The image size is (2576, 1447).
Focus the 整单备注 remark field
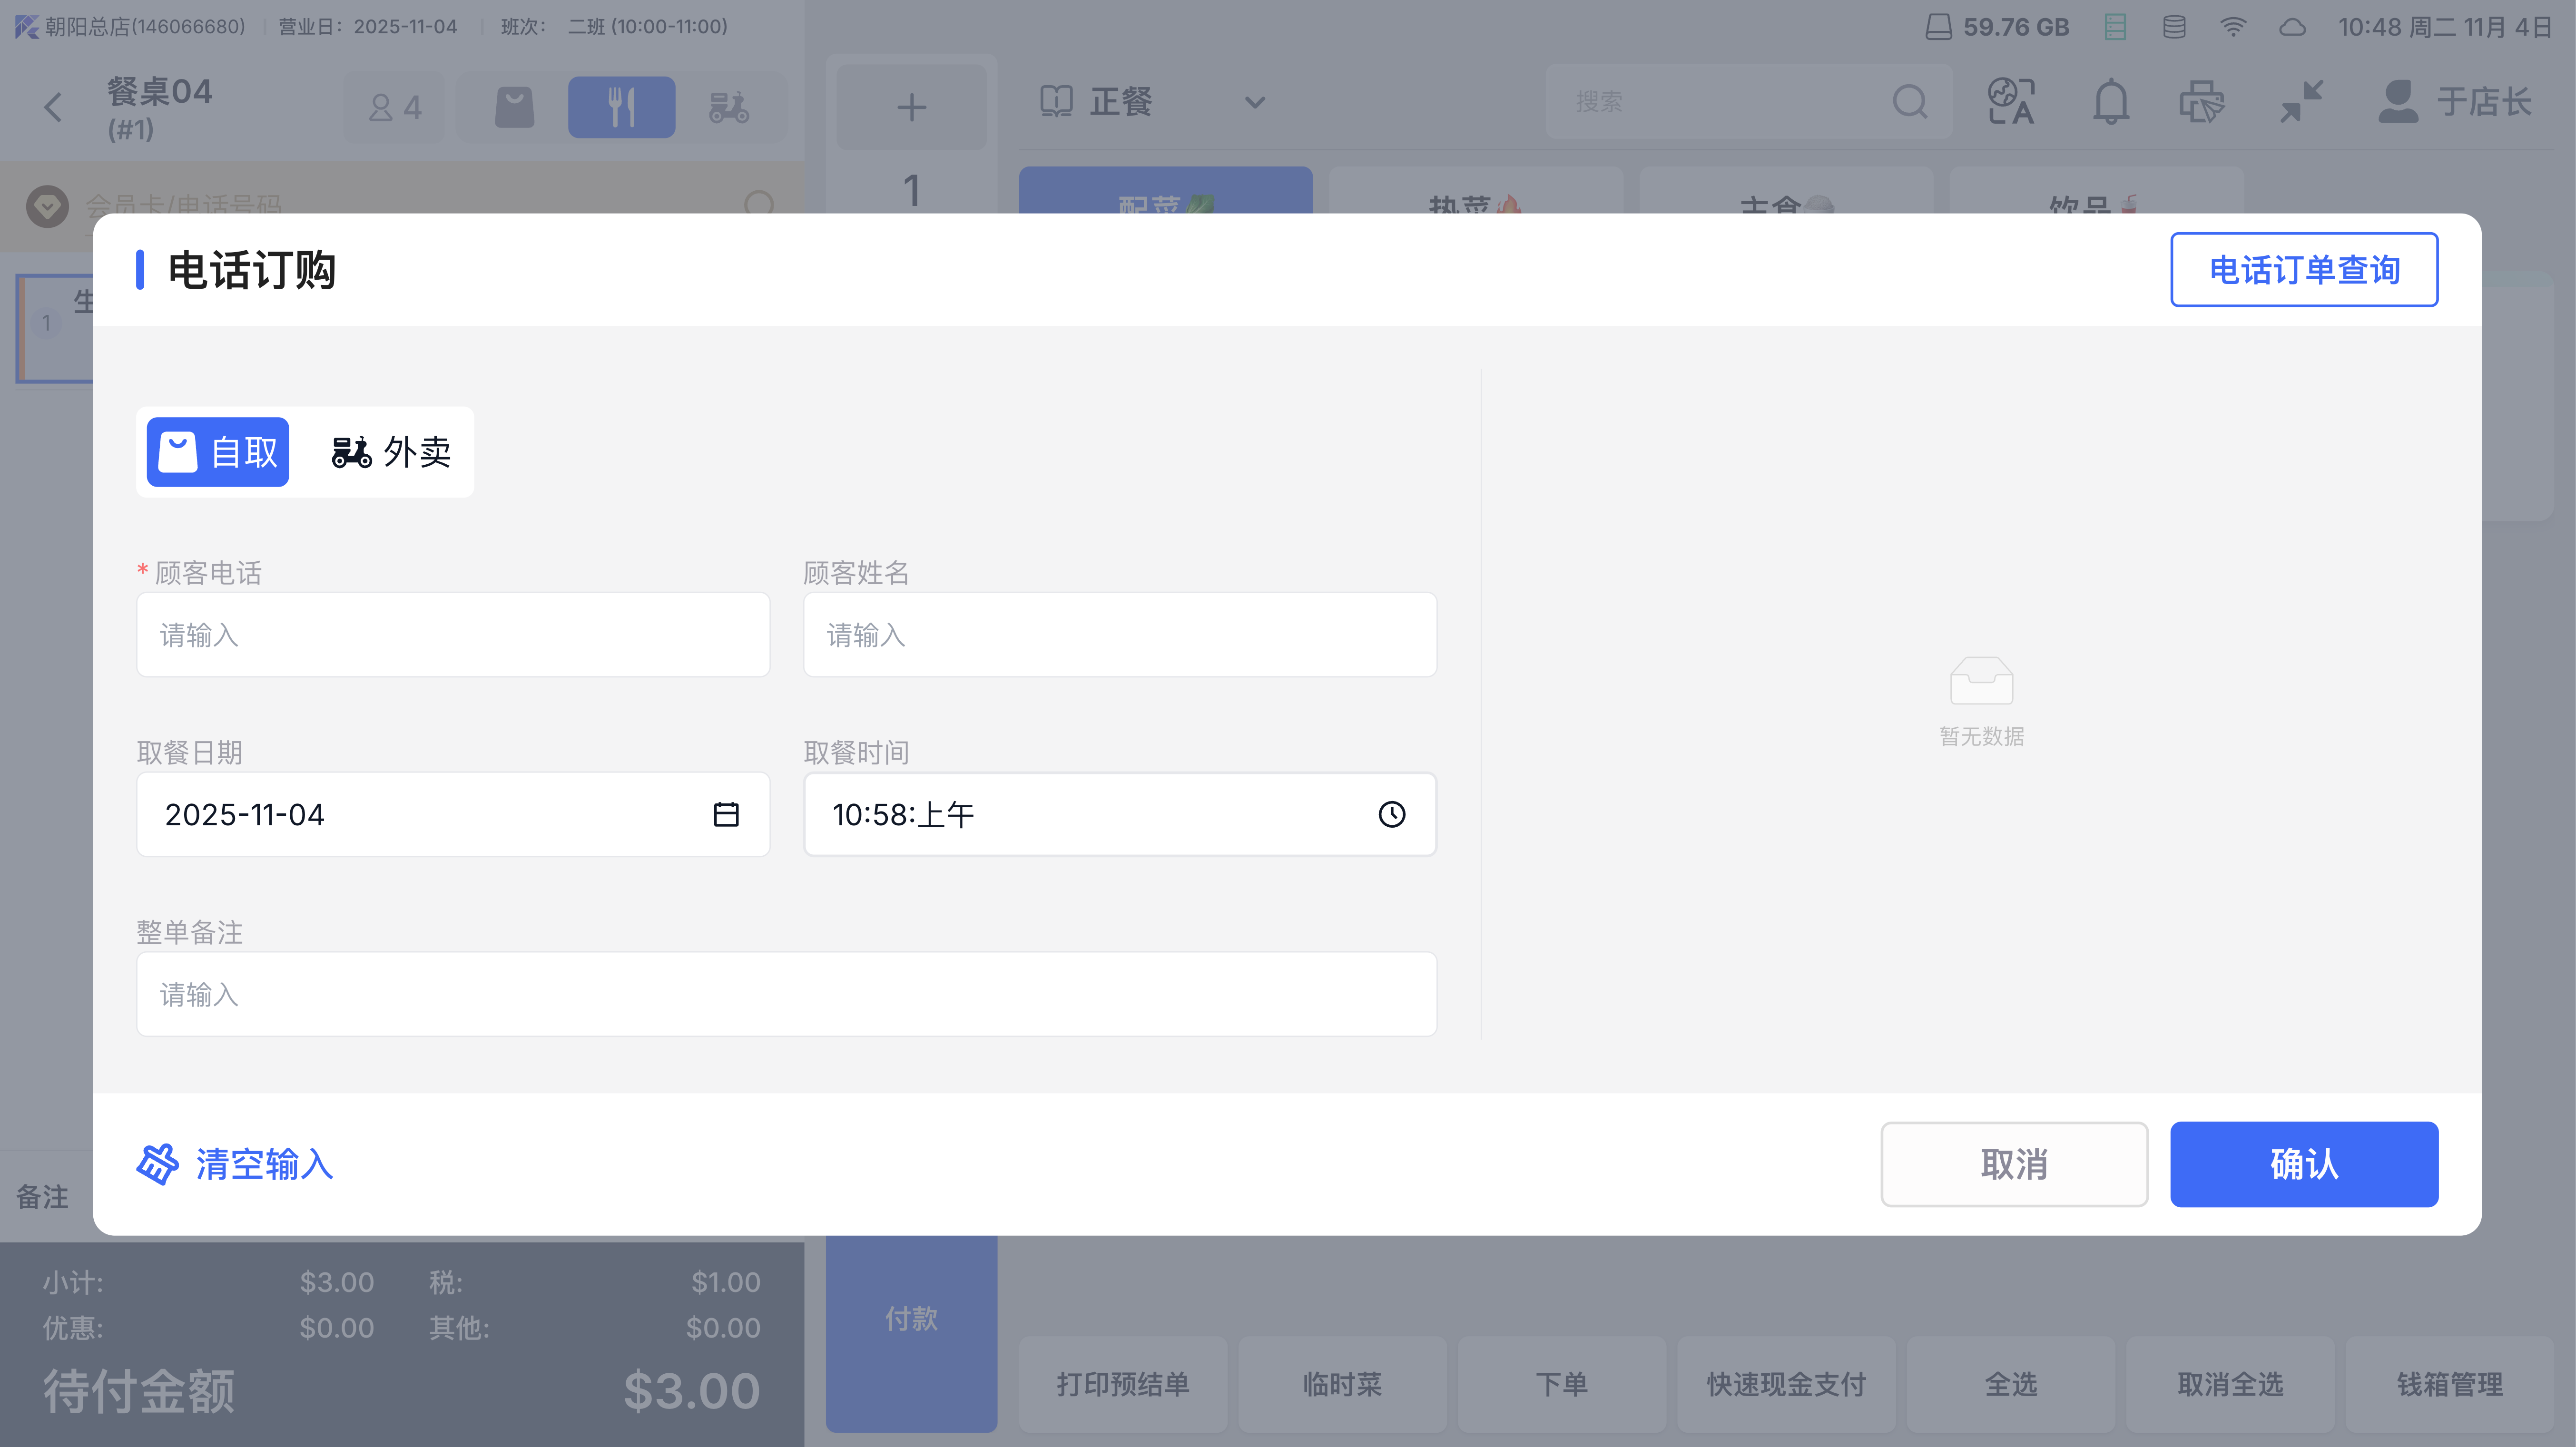(786, 994)
